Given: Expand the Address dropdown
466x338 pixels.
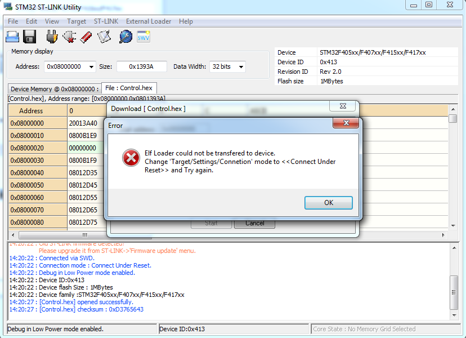Looking at the screenshot, I should click(91, 66).
